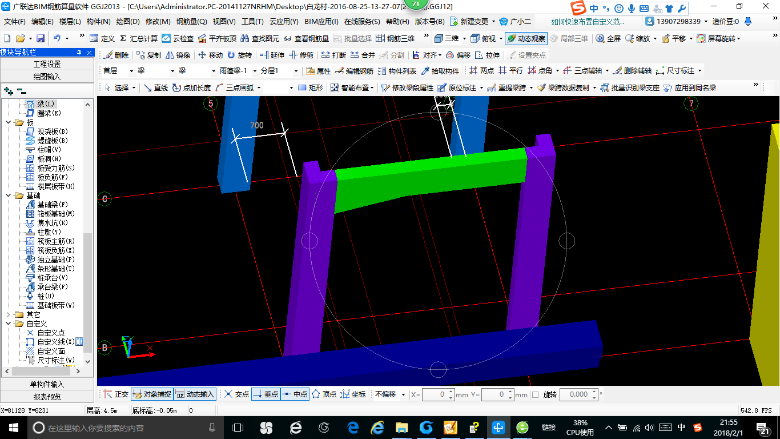780x439 pixels.
Task: Toggle 动态观察 dynamic orbit mode
Action: point(526,38)
